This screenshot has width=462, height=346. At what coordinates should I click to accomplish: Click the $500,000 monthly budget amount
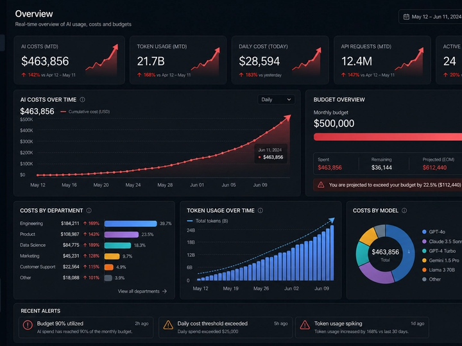pos(334,124)
